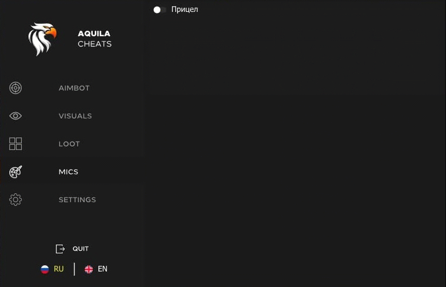The height and width of the screenshot is (287, 446).
Task: Click the Mics paint palette icon
Action: [16, 172]
